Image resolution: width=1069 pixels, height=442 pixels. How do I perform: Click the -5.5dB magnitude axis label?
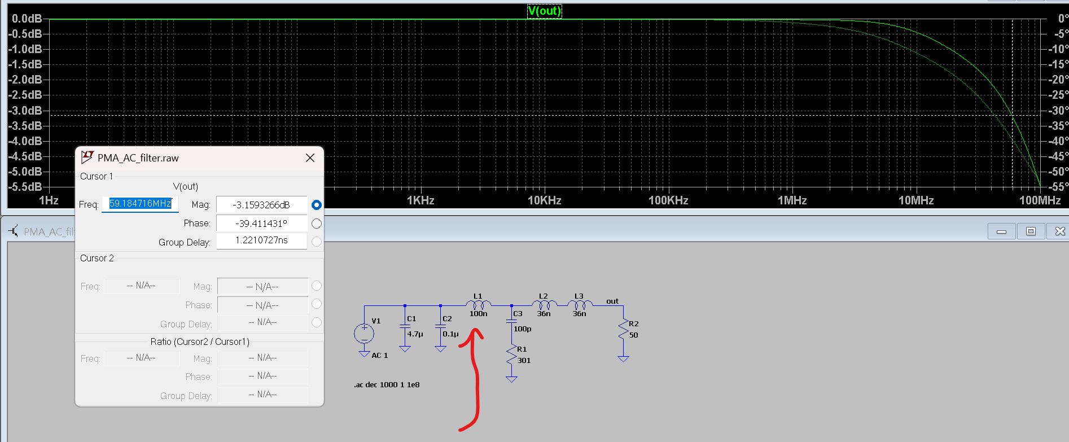point(25,187)
